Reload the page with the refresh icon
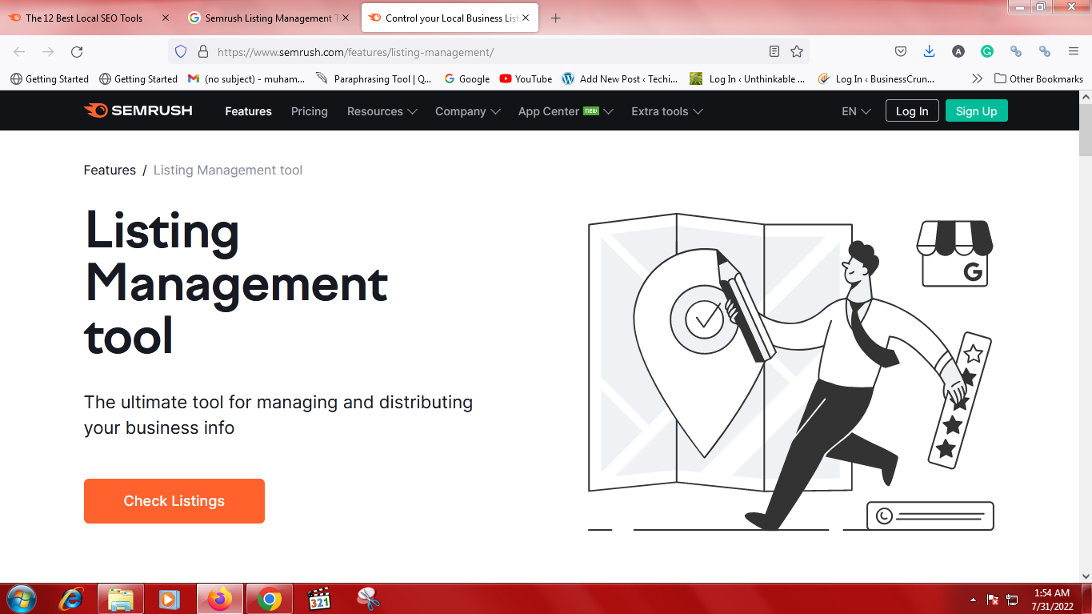This screenshot has width=1092, height=614. click(x=77, y=51)
